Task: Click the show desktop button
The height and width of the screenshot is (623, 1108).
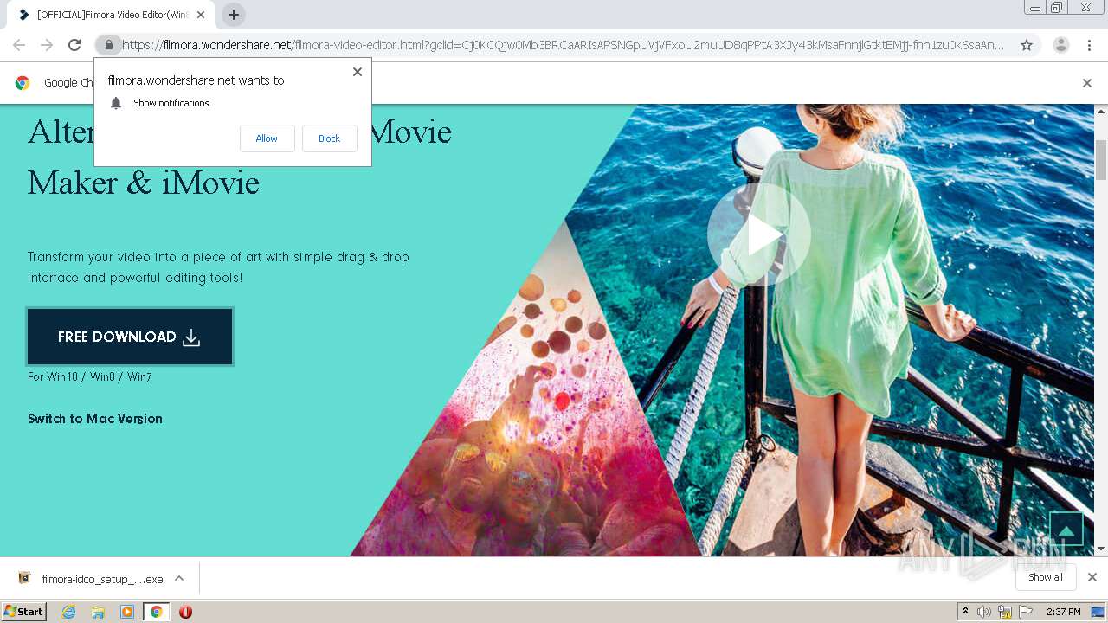Action: (1098, 612)
